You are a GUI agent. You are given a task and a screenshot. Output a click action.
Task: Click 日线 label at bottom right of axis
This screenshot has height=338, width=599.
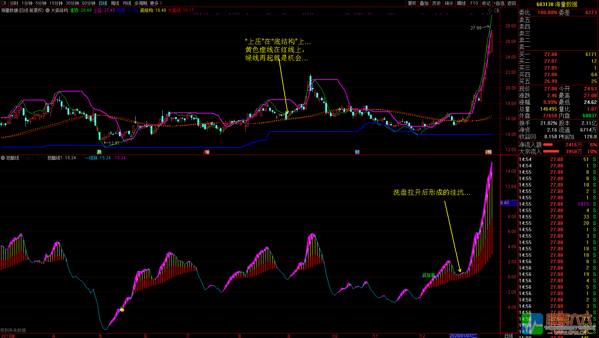[508, 336]
